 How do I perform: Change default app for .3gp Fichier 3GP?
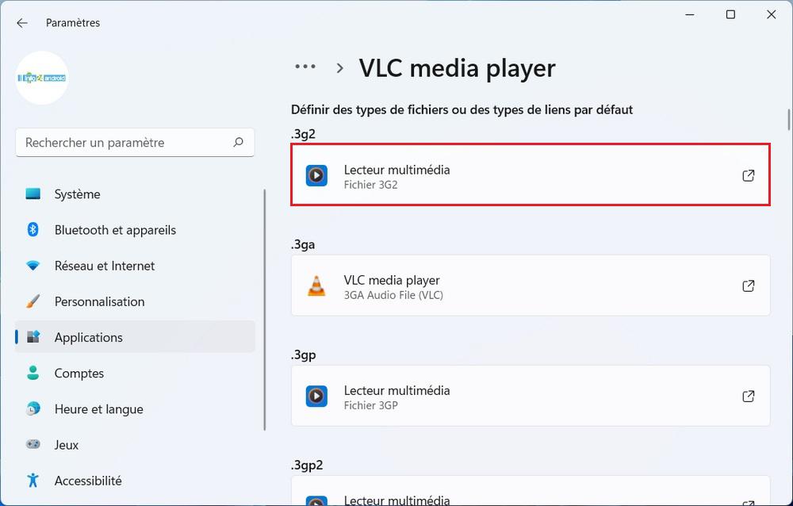coord(531,396)
